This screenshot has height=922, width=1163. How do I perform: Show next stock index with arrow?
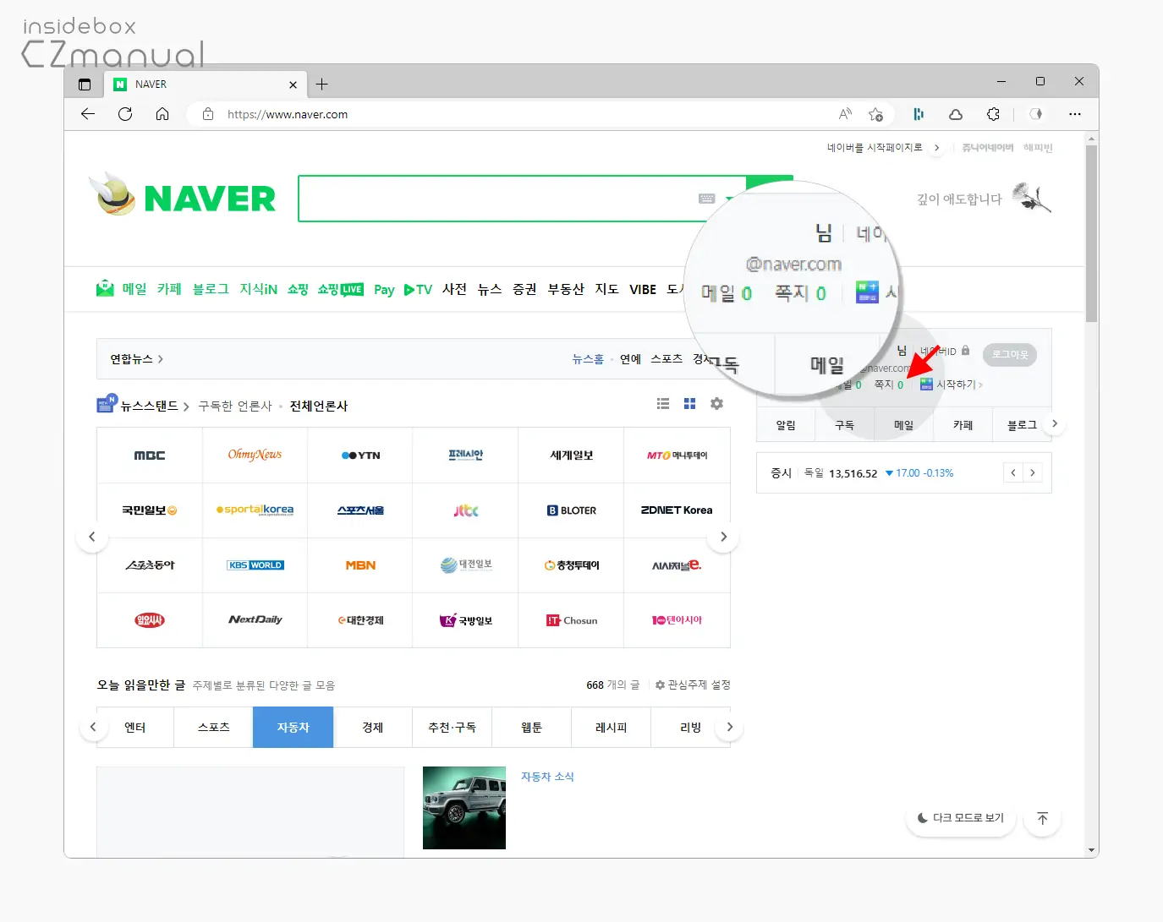(x=1033, y=472)
